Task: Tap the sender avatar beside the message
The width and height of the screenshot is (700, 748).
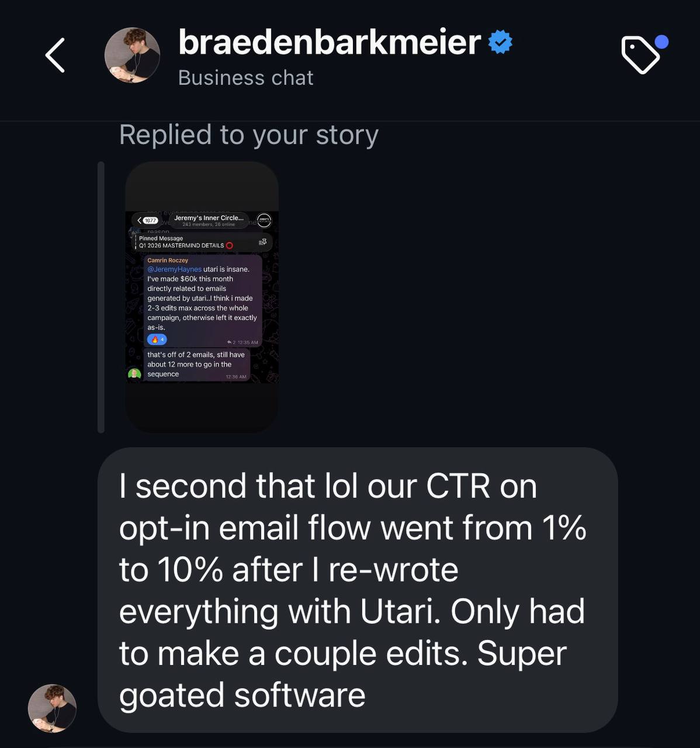Action: tap(52, 708)
